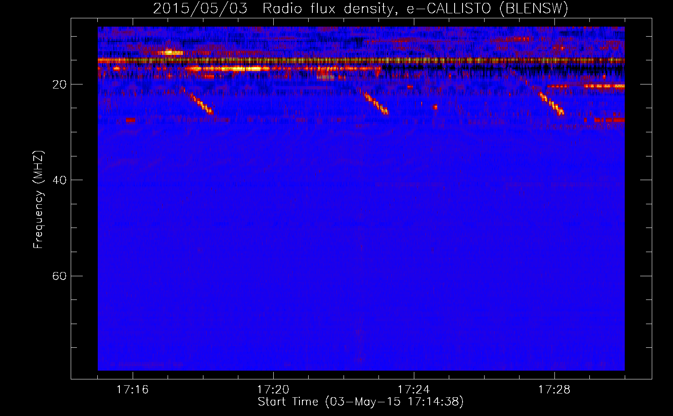673x416 pixels.
Task: Click the 20 MHz frequency tick label
Action: pos(59,84)
